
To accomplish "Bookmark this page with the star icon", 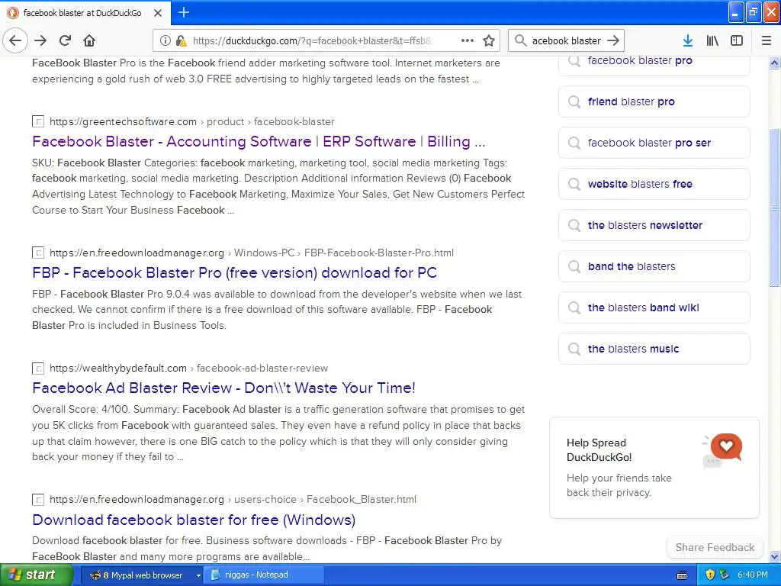I will pos(489,41).
